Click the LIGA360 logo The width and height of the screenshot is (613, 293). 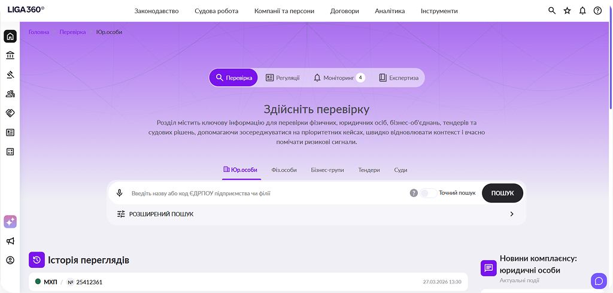point(26,10)
